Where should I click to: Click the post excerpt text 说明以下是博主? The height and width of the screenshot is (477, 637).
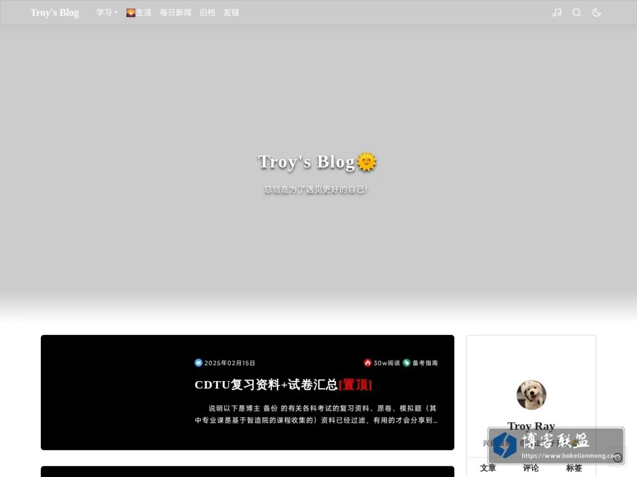pos(316,414)
